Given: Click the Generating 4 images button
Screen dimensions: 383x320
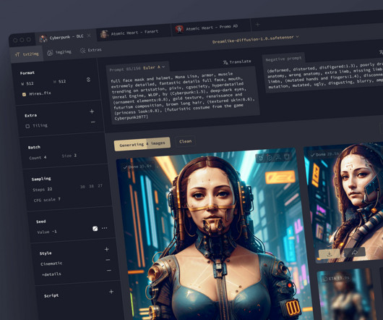Looking at the screenshot, I should coord(142,144).
